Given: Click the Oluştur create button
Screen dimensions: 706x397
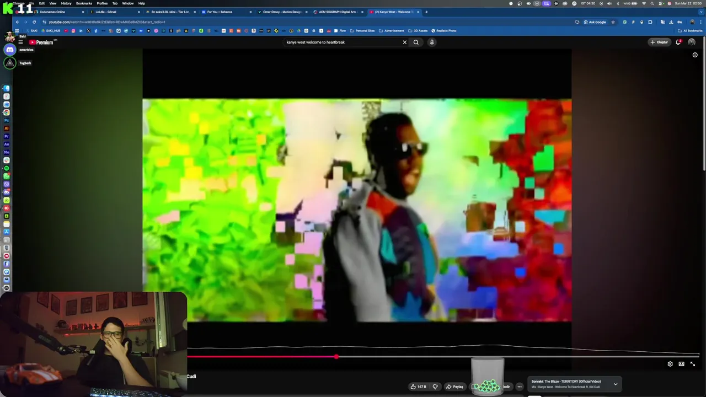Looking at the screenshot, I should [x=659, y=42].
